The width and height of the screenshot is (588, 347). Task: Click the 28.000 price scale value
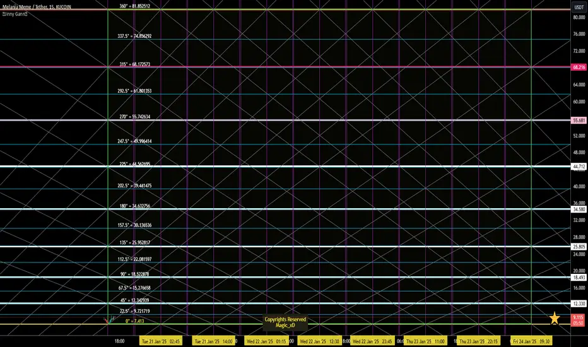click(579, 237)
